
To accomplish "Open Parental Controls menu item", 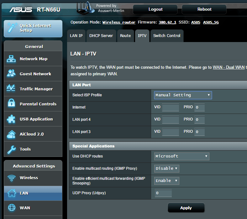I will pos(33,104).
